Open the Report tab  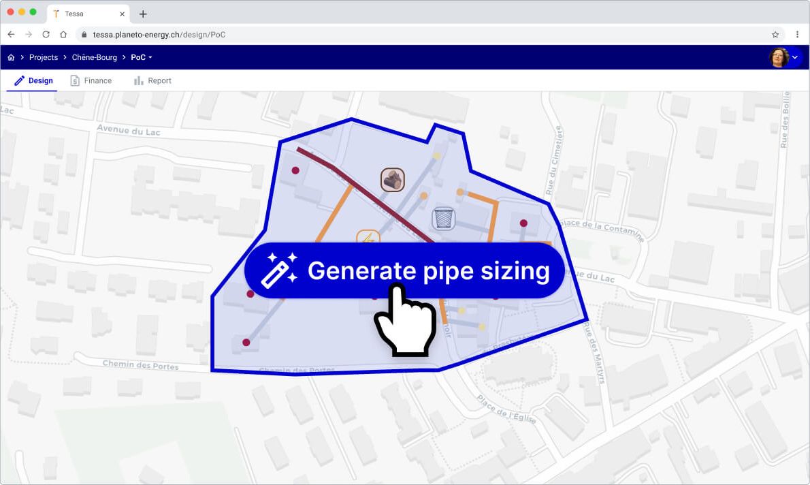(152, 80)
